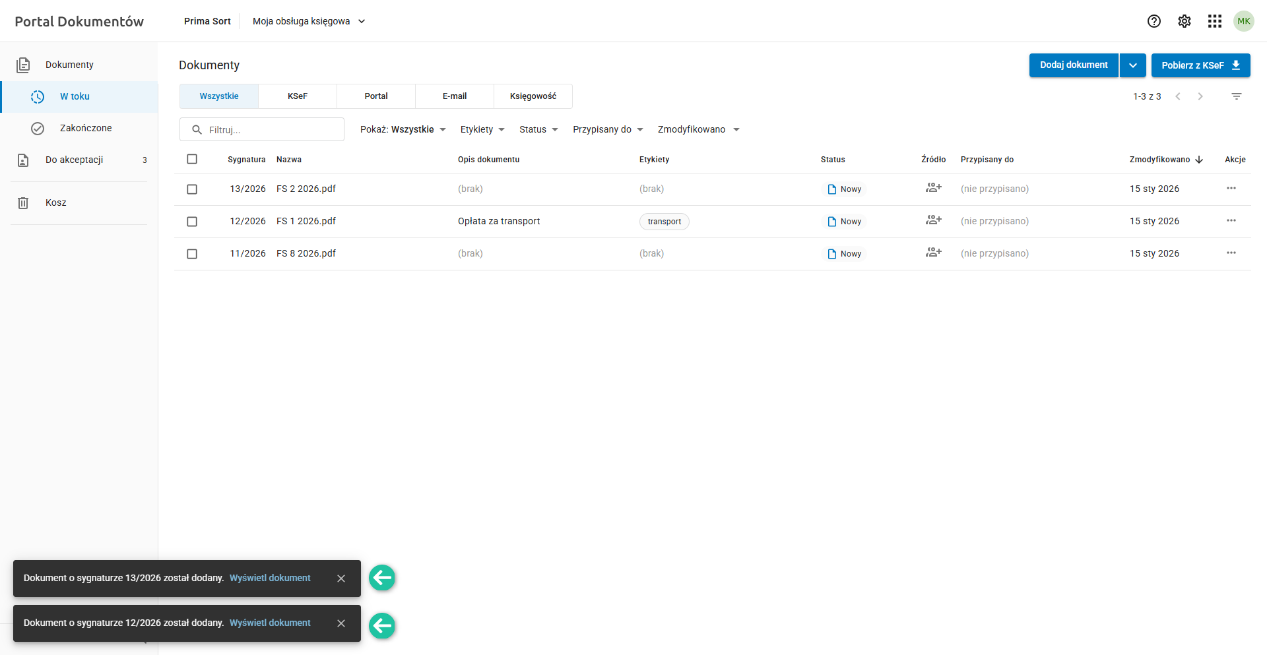The width and height of the screenshot is (1267, 655).
Task: Open Kosz trash in sidebar
Action: 56,203
